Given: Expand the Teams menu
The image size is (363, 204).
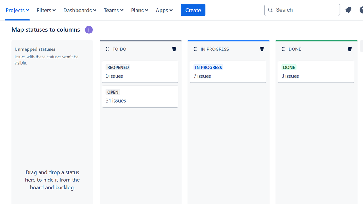Looking at the screenshot, I should [x=113, y=10].
